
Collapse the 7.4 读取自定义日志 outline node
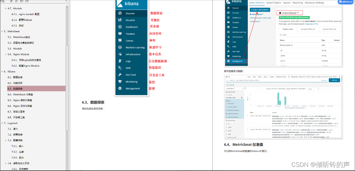(x=5, y=163)
